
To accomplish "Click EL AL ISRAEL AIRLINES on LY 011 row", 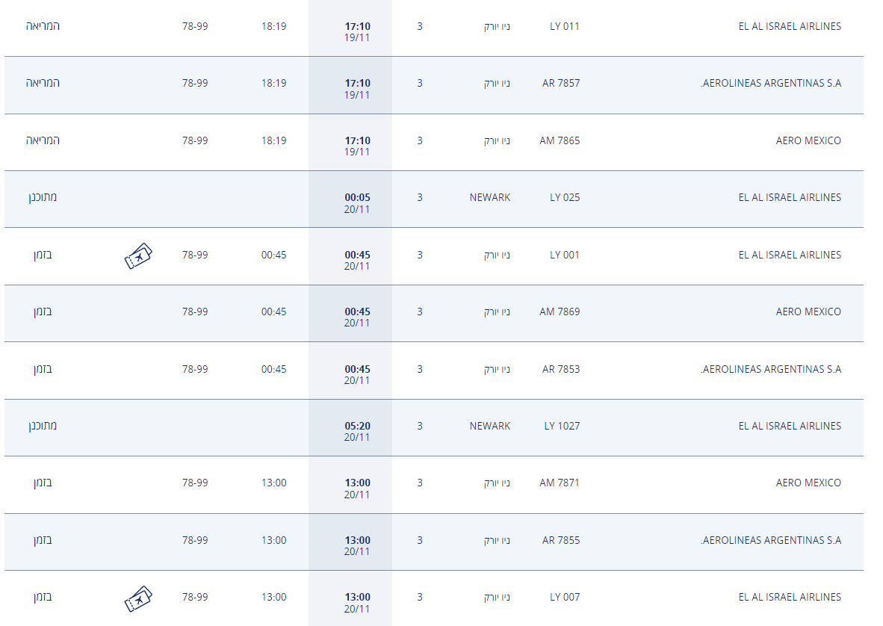I will click(x=790, y=26).
